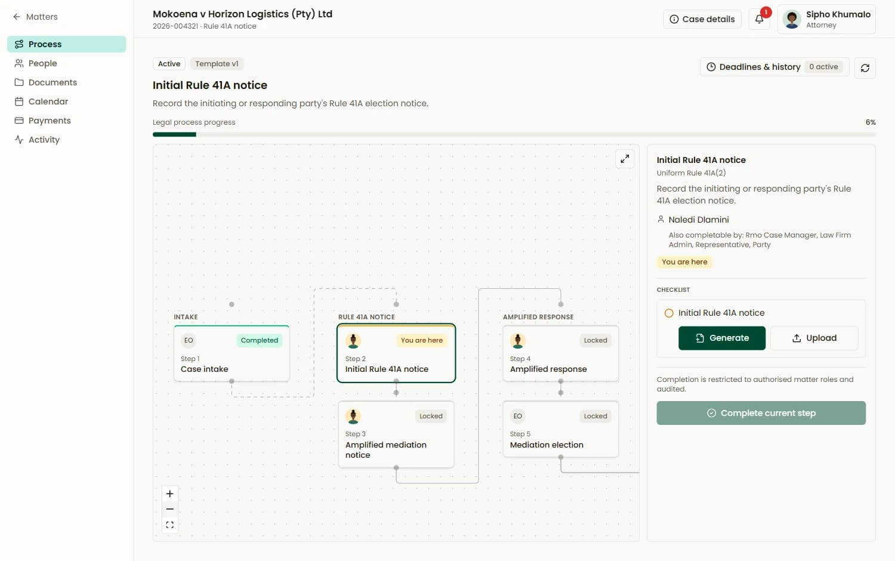The image size is (895, 561).
Task: Fit process canvas to view
Action: (169, 525)
